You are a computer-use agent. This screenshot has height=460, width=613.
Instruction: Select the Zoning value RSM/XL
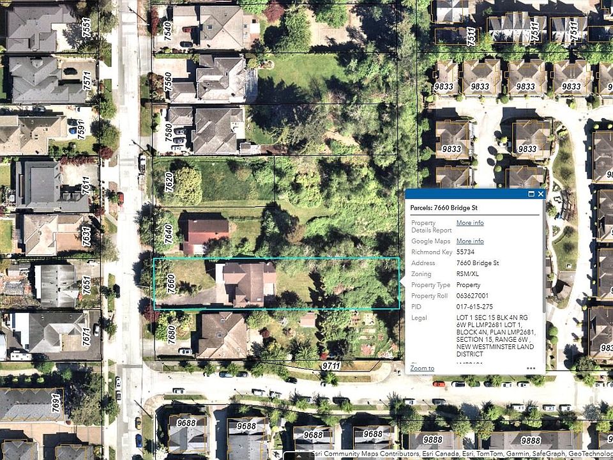tap(467, 274)
